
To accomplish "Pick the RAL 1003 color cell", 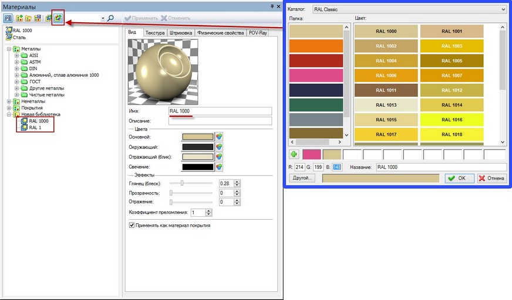I will click(x=452, y=46).
